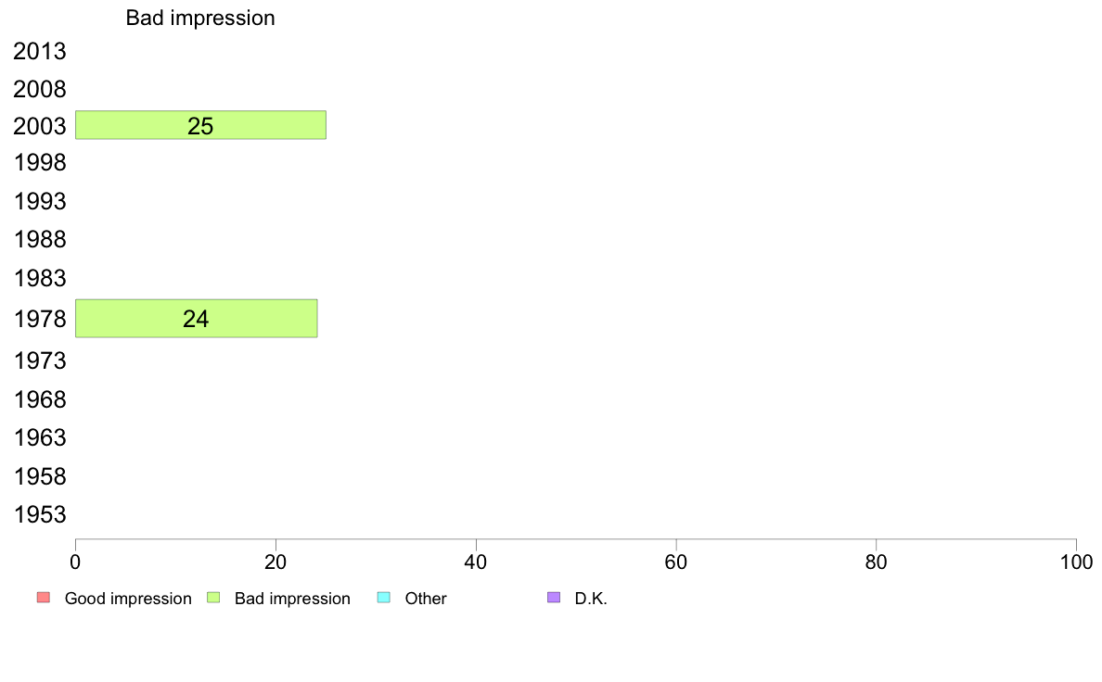Click the 1953 year label
This screenshot has width=1102, height=682.
(x=39, y=515)
